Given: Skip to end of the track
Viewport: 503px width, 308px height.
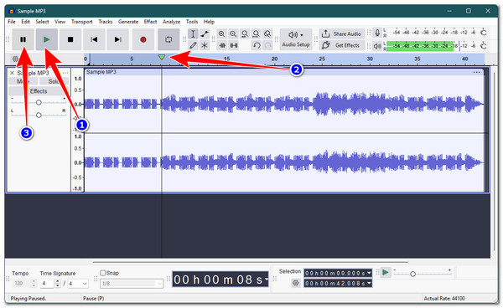Looking at the screenshot, I should point(117,39).
